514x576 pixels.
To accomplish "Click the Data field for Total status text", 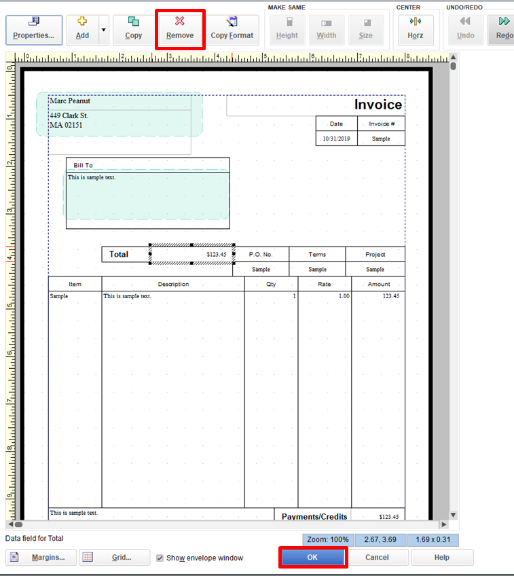I will tap(35, 538).
